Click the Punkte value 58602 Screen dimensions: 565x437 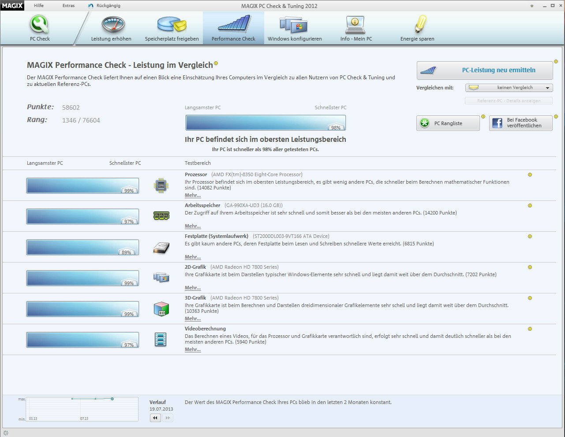tap(71, 107)
